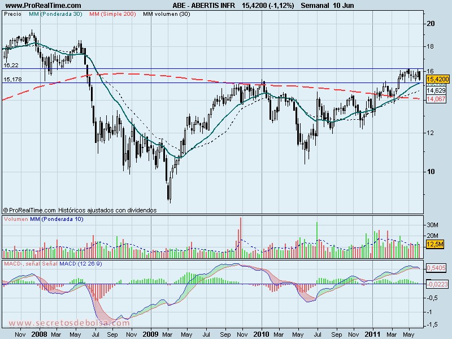
Task: Click the MM (Ponderada 30) legend entry
Action: 55,14
